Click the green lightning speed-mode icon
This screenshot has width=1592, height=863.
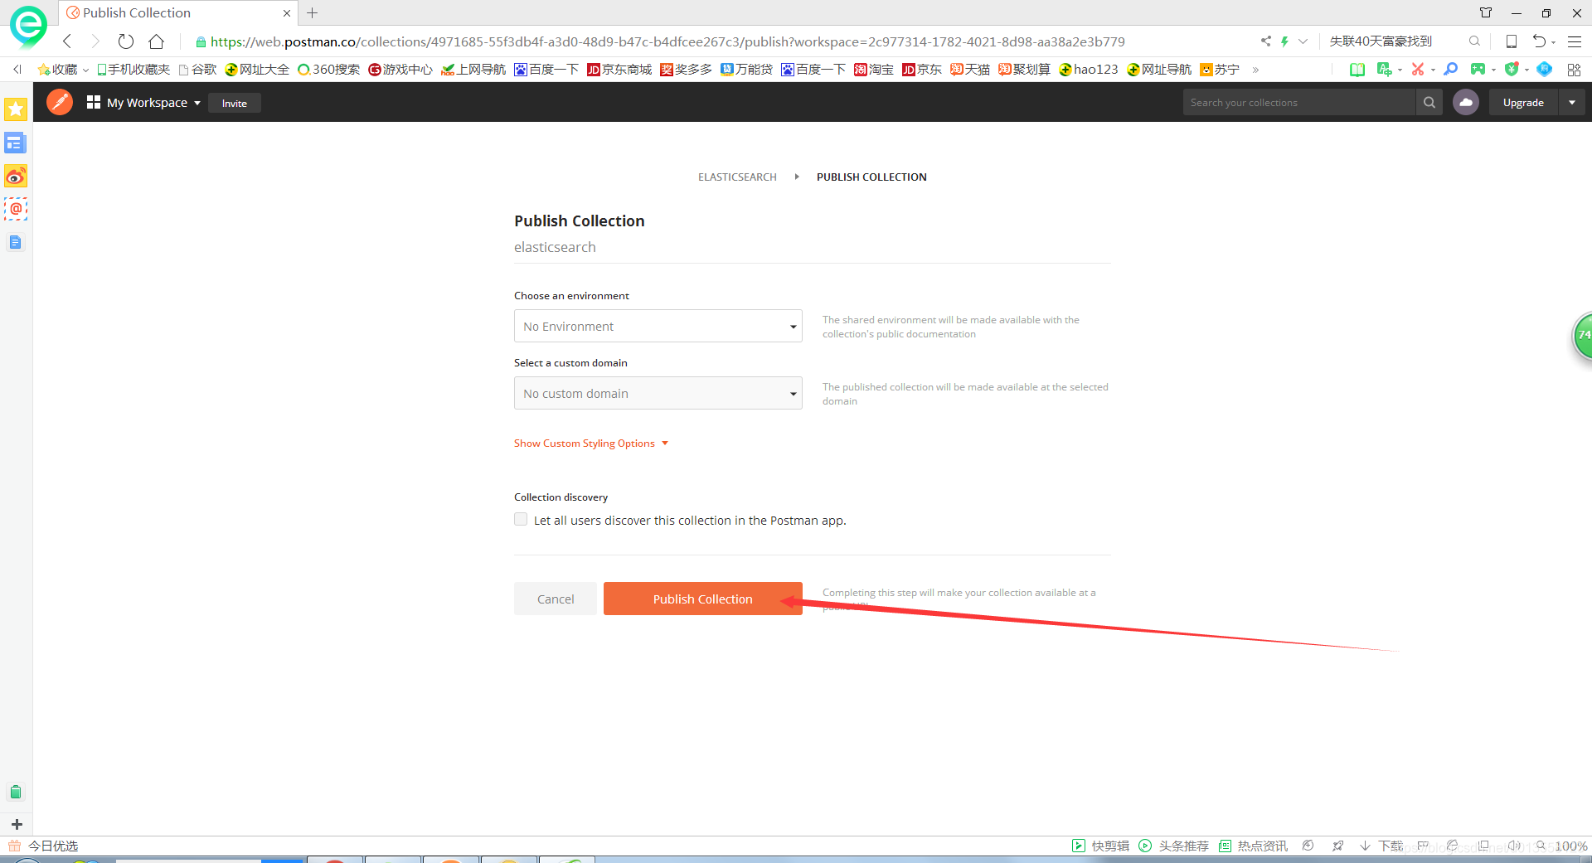1284,41
